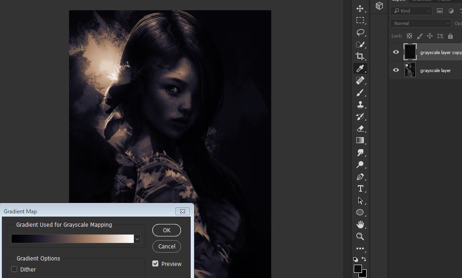Viewport: 462px width, 278px height.
Task: Open the Kind layer filter dropdown
Action: 412,11
